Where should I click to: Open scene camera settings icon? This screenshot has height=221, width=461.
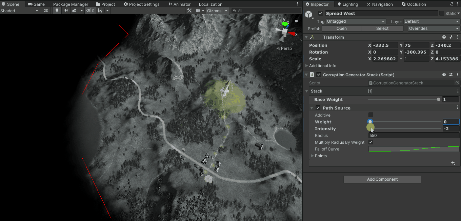pos(199,11)
